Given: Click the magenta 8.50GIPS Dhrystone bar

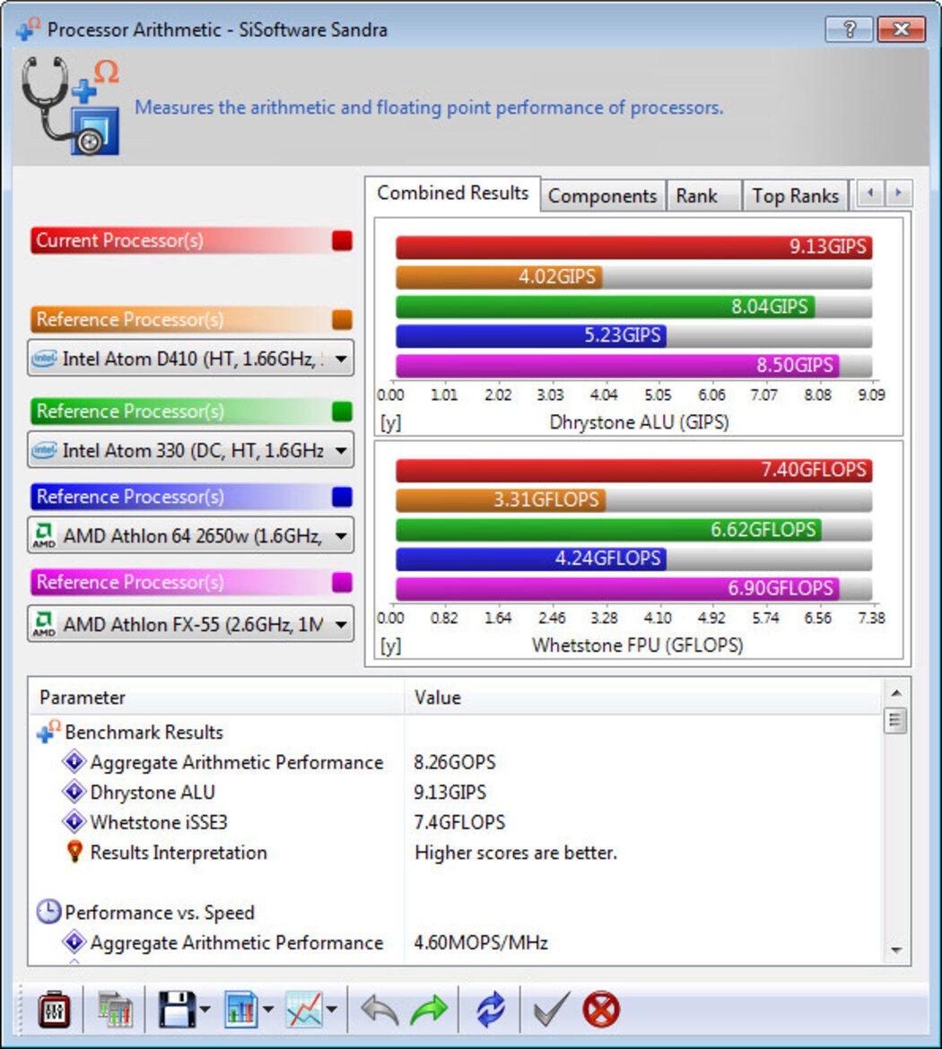Looking at the screenshot, I should 617,365.
